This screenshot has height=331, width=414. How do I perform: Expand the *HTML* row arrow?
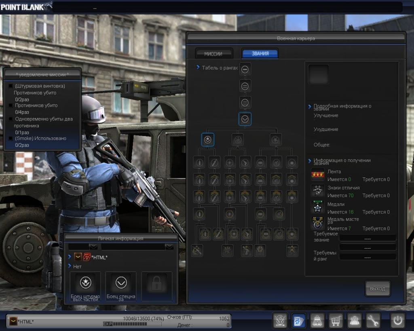click(x=70, y=256)
